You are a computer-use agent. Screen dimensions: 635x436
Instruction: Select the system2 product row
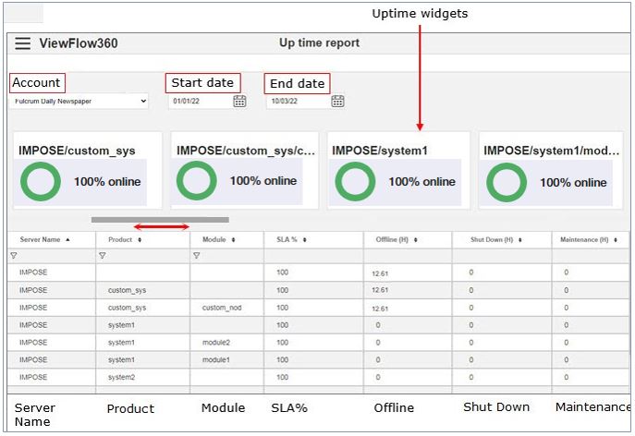point(121,377)
